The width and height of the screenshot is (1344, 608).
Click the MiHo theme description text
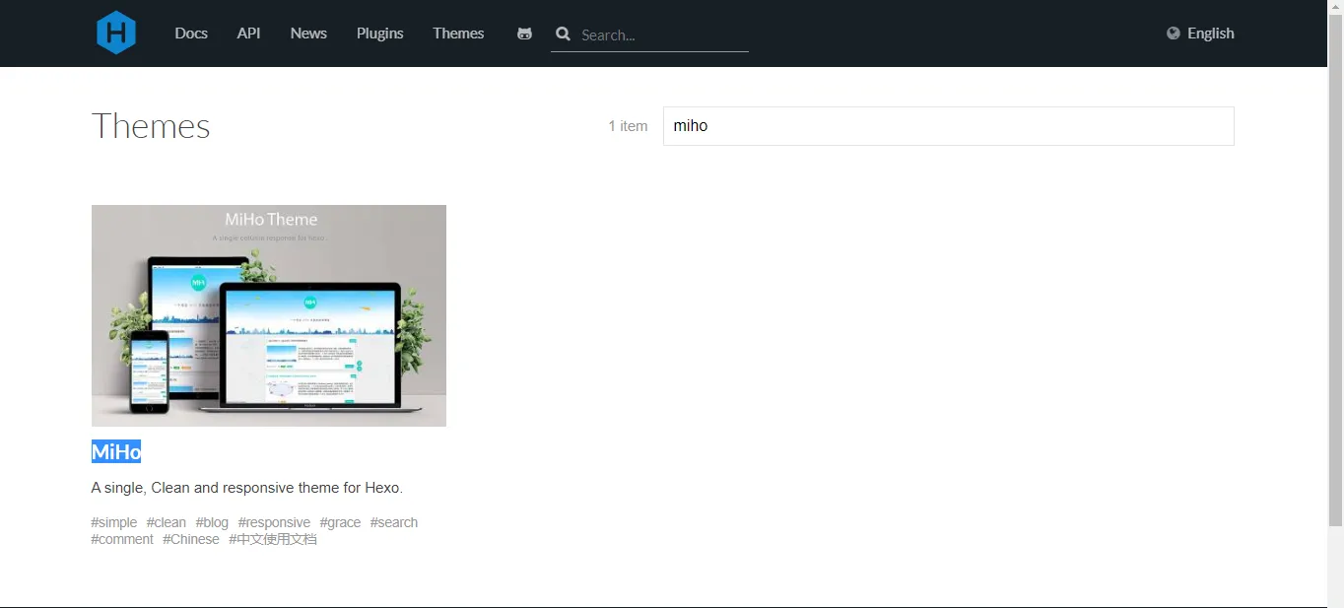[247, 488]
